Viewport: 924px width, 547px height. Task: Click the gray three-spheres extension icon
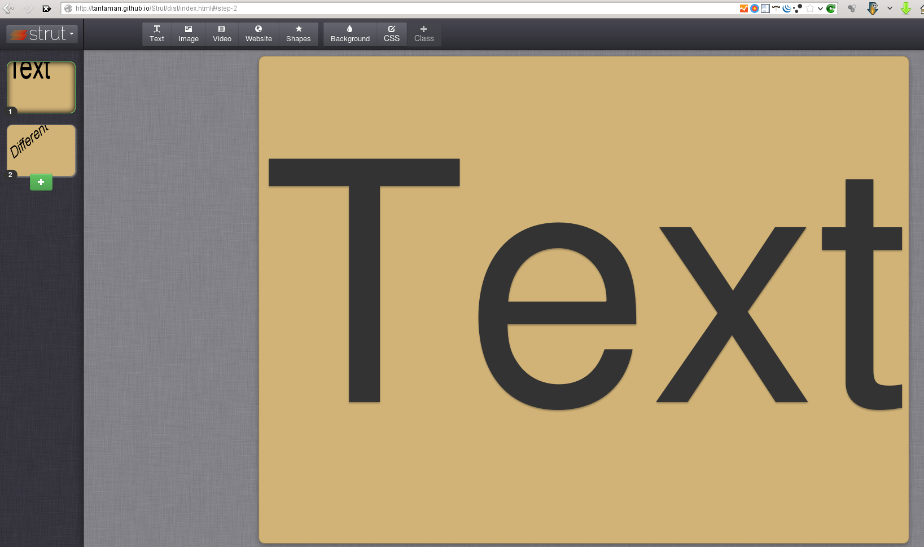tap(852, 8)
